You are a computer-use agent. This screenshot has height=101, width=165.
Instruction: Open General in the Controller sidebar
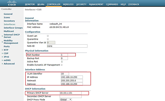coord(8,14)
